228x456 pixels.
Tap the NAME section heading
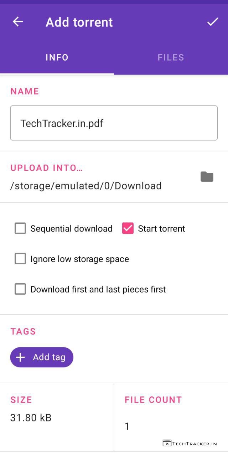25,91
